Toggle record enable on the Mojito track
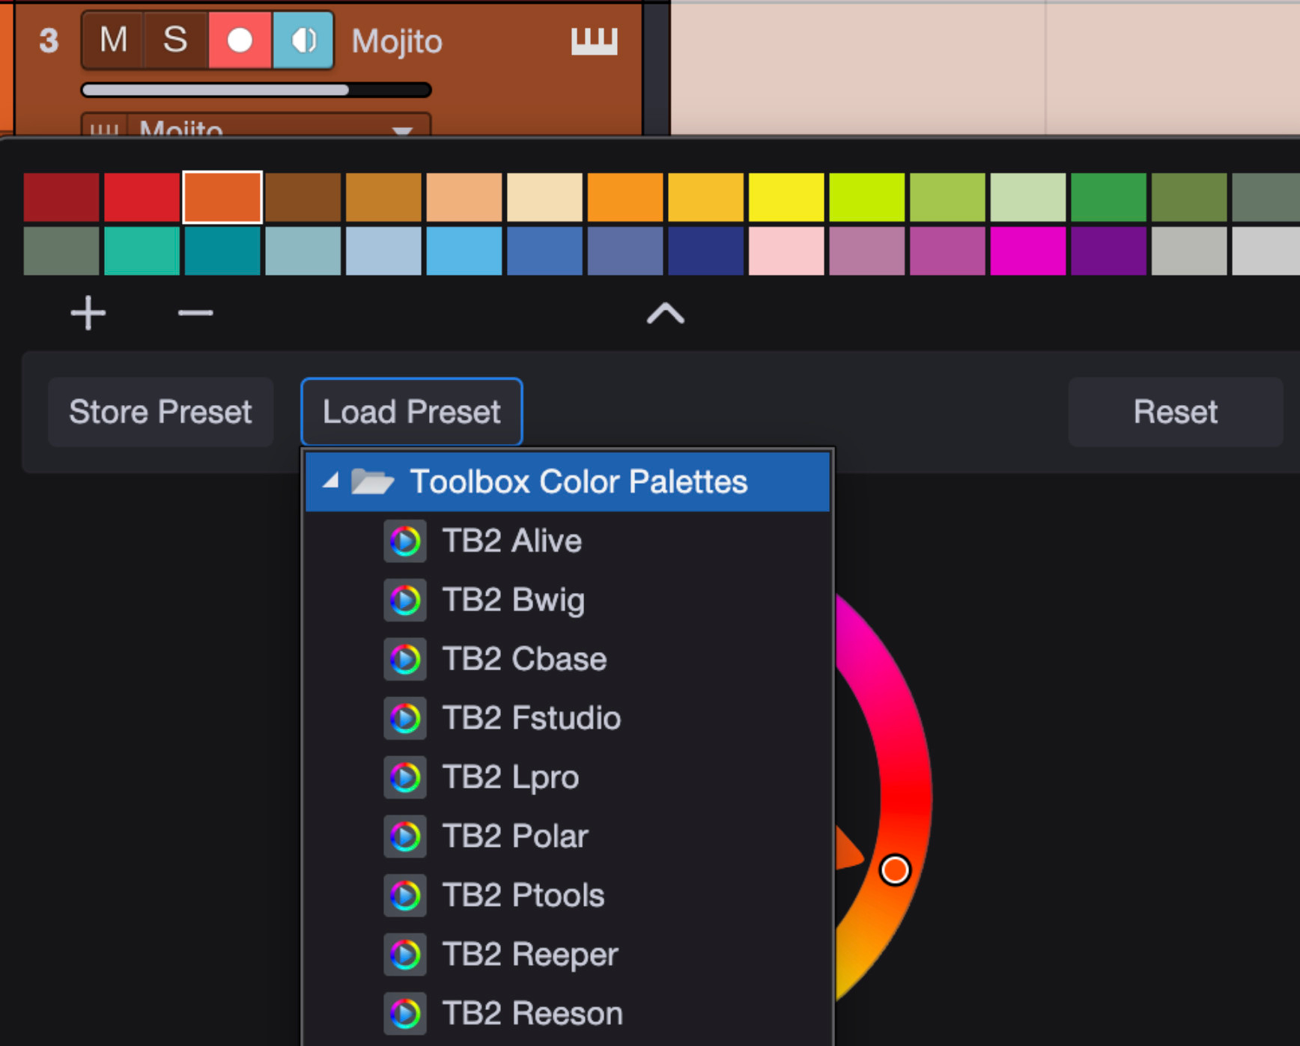This screenshot has width=1300, height=1046. click(x=240, y=40)
